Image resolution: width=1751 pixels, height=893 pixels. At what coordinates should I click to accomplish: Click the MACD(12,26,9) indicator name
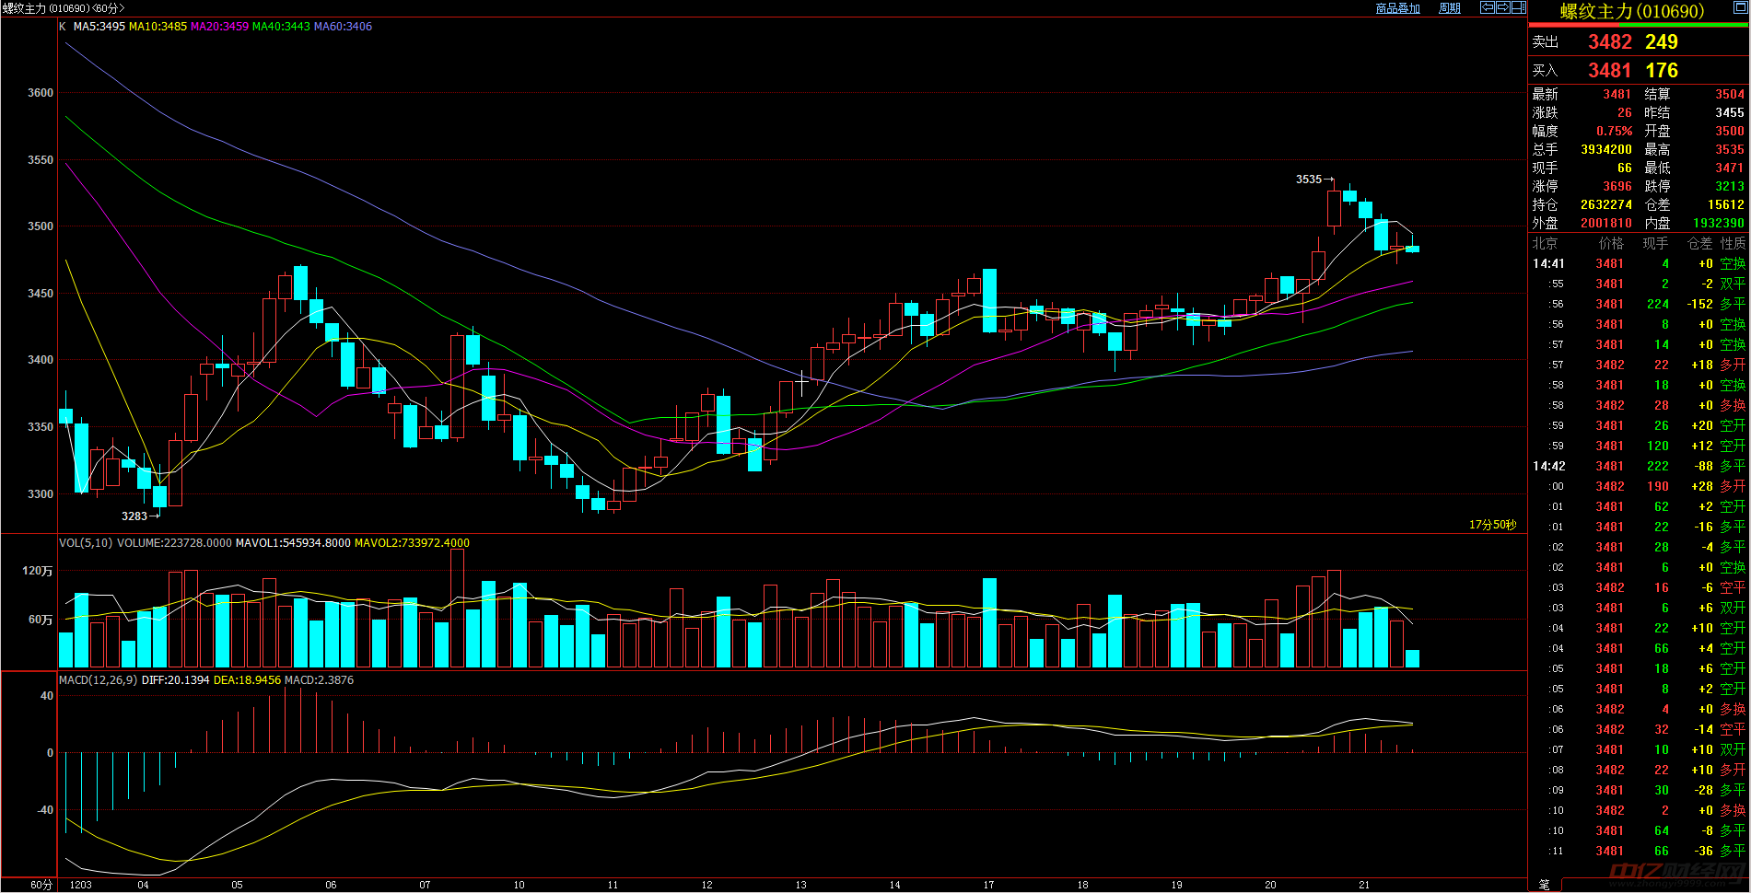pos(98,680)
